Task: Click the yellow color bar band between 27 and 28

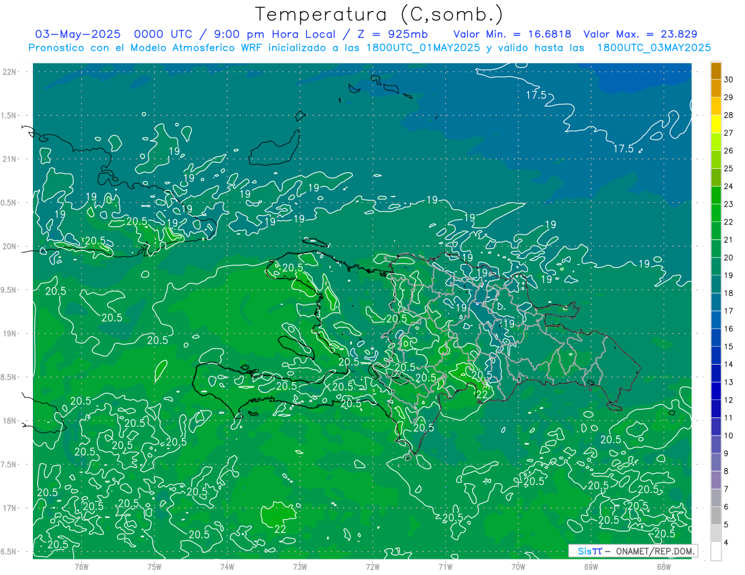Action: tap(716, 124)
